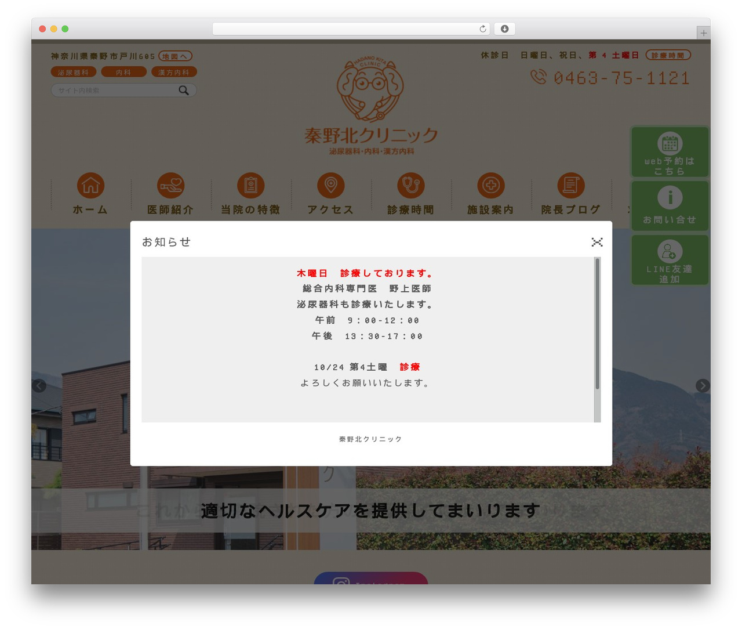Click the 10/24 第4土曜 notice line
Image resolution: width=742 pixels, height=629 pixels.
pos(367,367)
